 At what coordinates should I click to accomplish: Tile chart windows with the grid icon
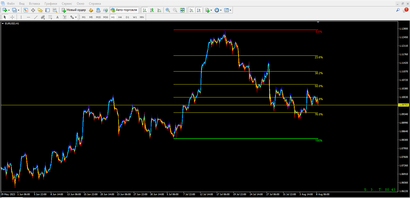(182, 10)
